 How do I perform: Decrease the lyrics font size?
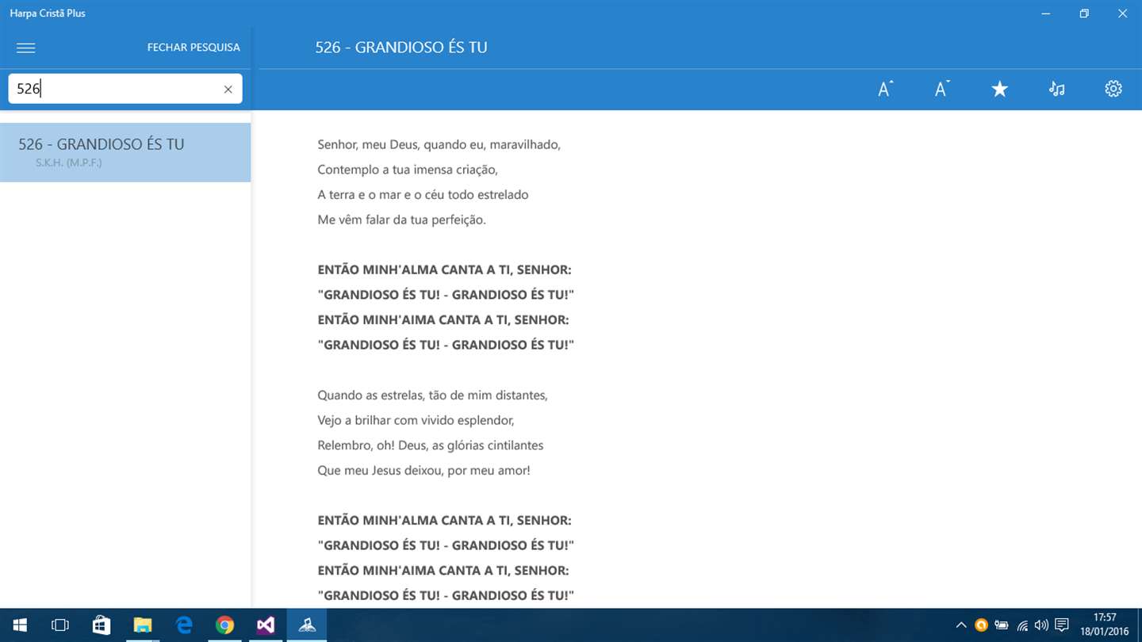(x=942, y=89)
